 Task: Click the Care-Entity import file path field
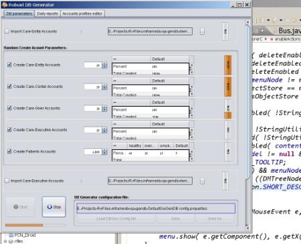point(150,31)
